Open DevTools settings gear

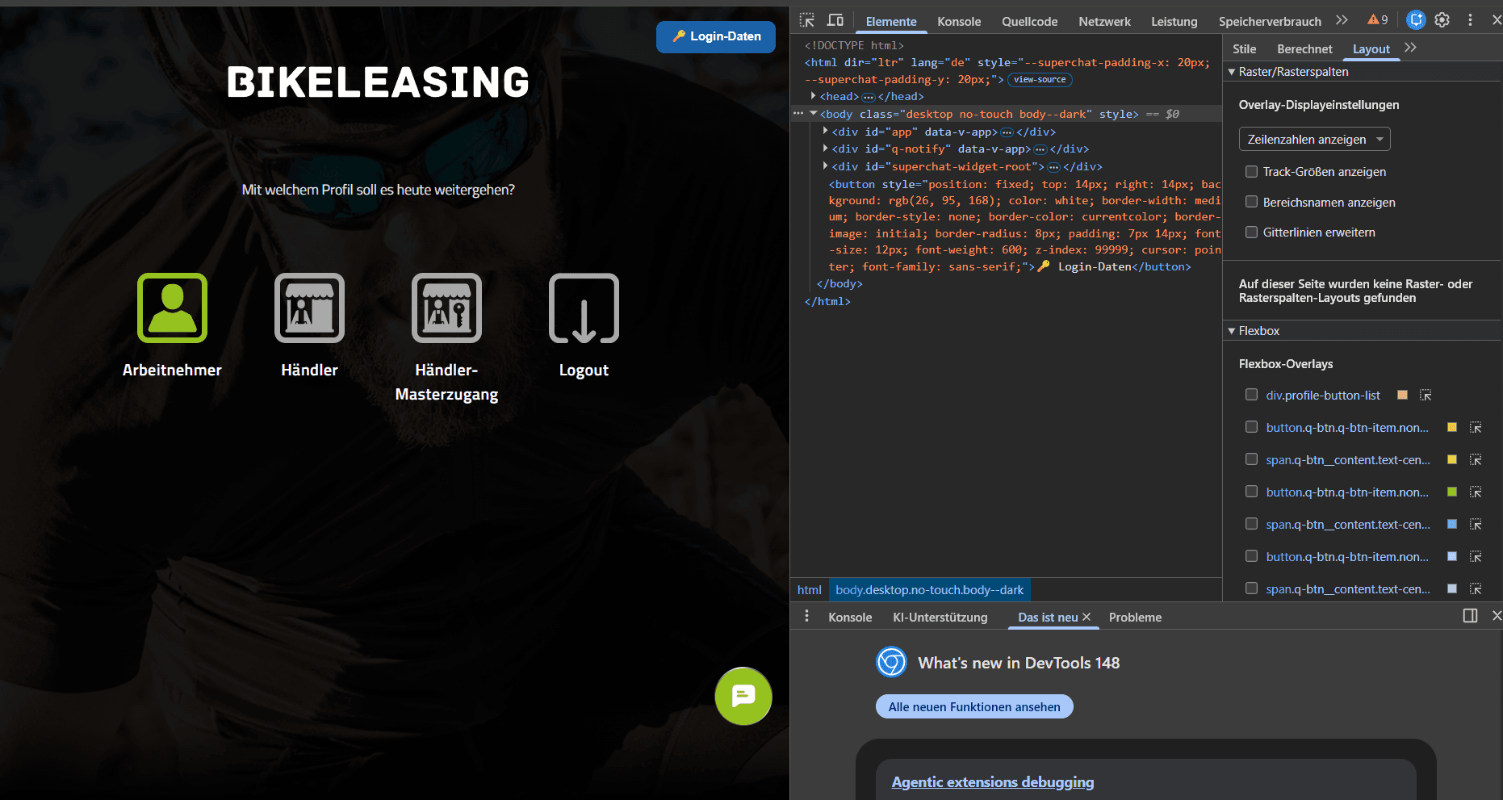(x=1442, y=20)
